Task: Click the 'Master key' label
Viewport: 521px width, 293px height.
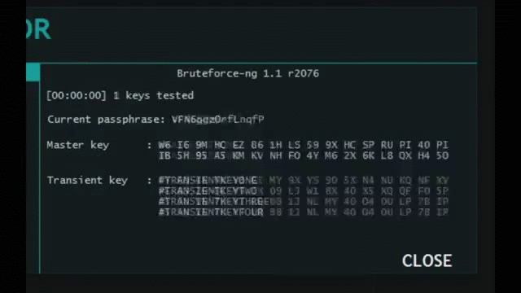Action: (78, 145)
